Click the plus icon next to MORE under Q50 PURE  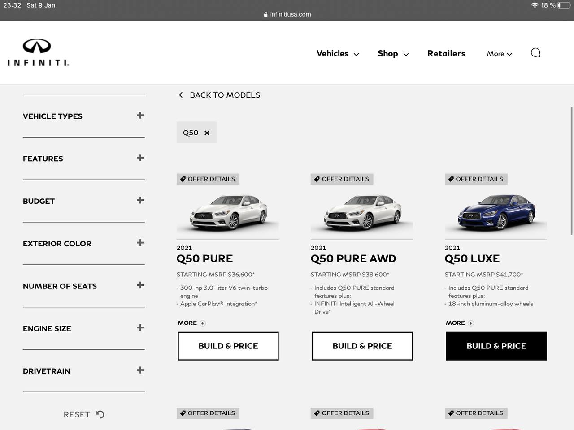203,323
